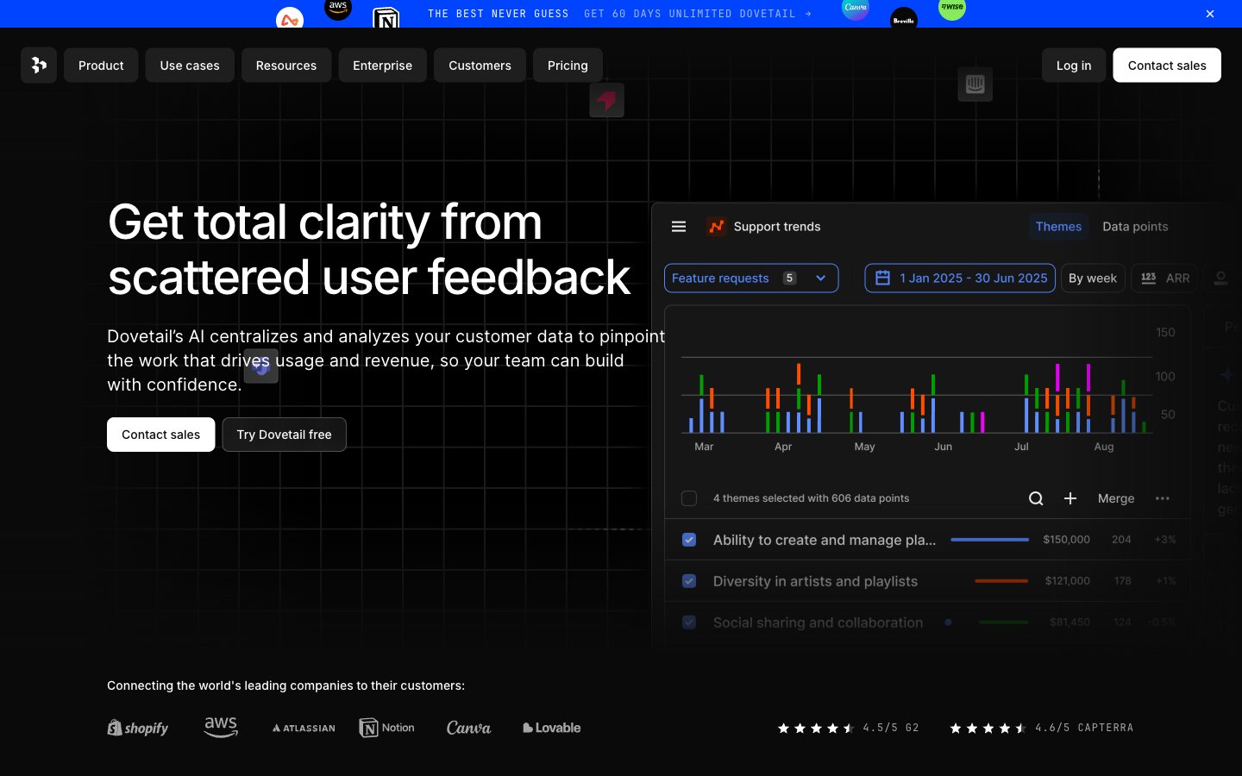Click the Notion logo in companies row
1242x776 pixels.
click(x=386, y=728)
